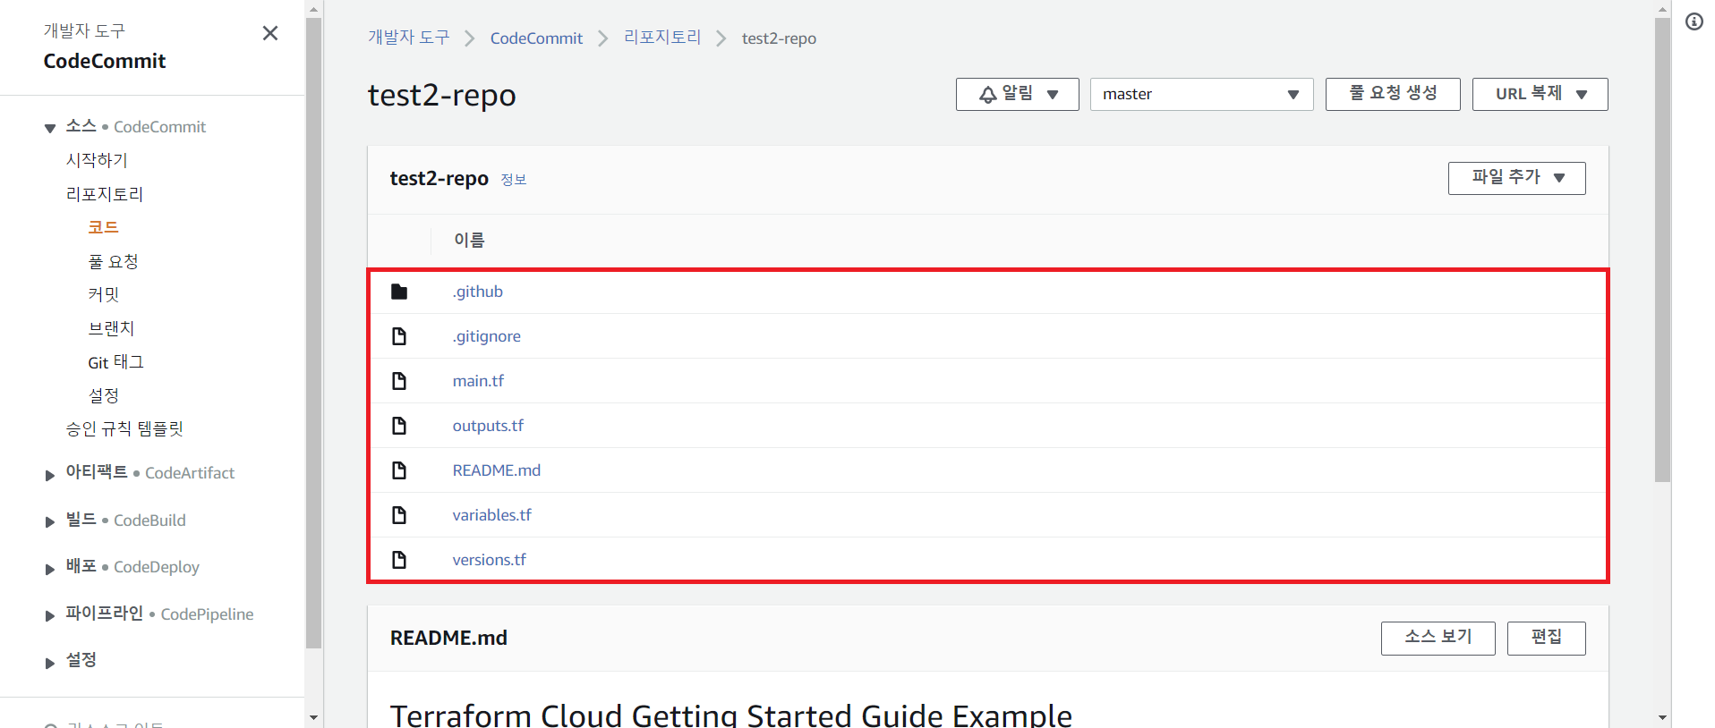Click the 이름 column header

[469, 240]
